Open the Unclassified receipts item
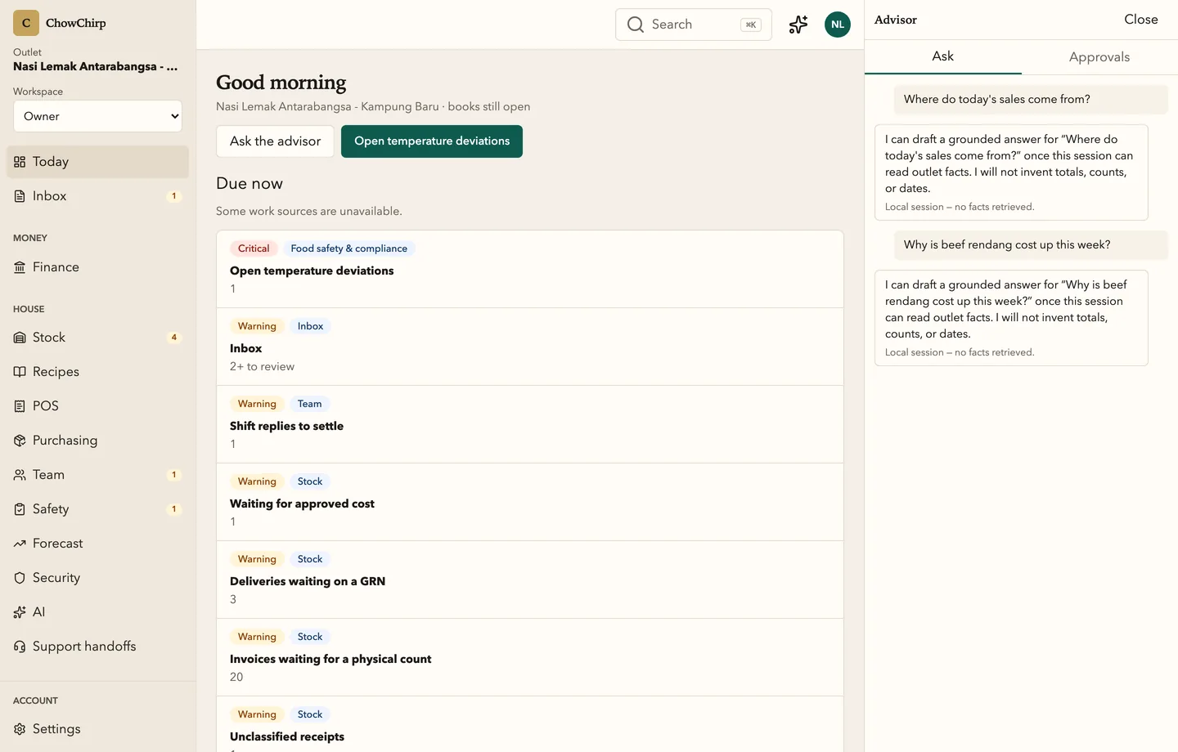Viewport: 1178px width, 752px height. pyautogui.click(x=530, y=724)
